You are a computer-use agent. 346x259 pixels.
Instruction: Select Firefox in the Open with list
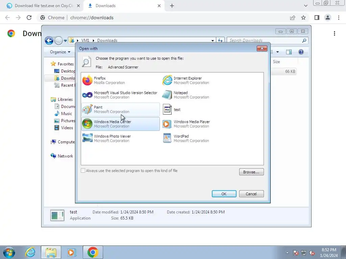[x=121, y=80]
